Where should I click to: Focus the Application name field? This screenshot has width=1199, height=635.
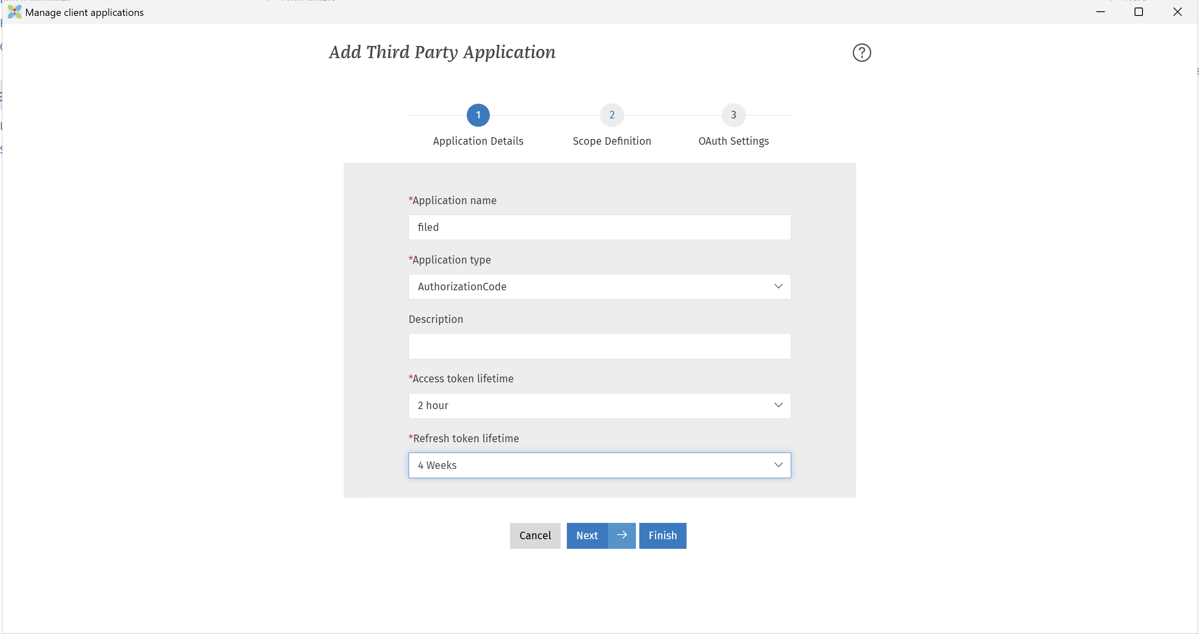coord(599,227)
